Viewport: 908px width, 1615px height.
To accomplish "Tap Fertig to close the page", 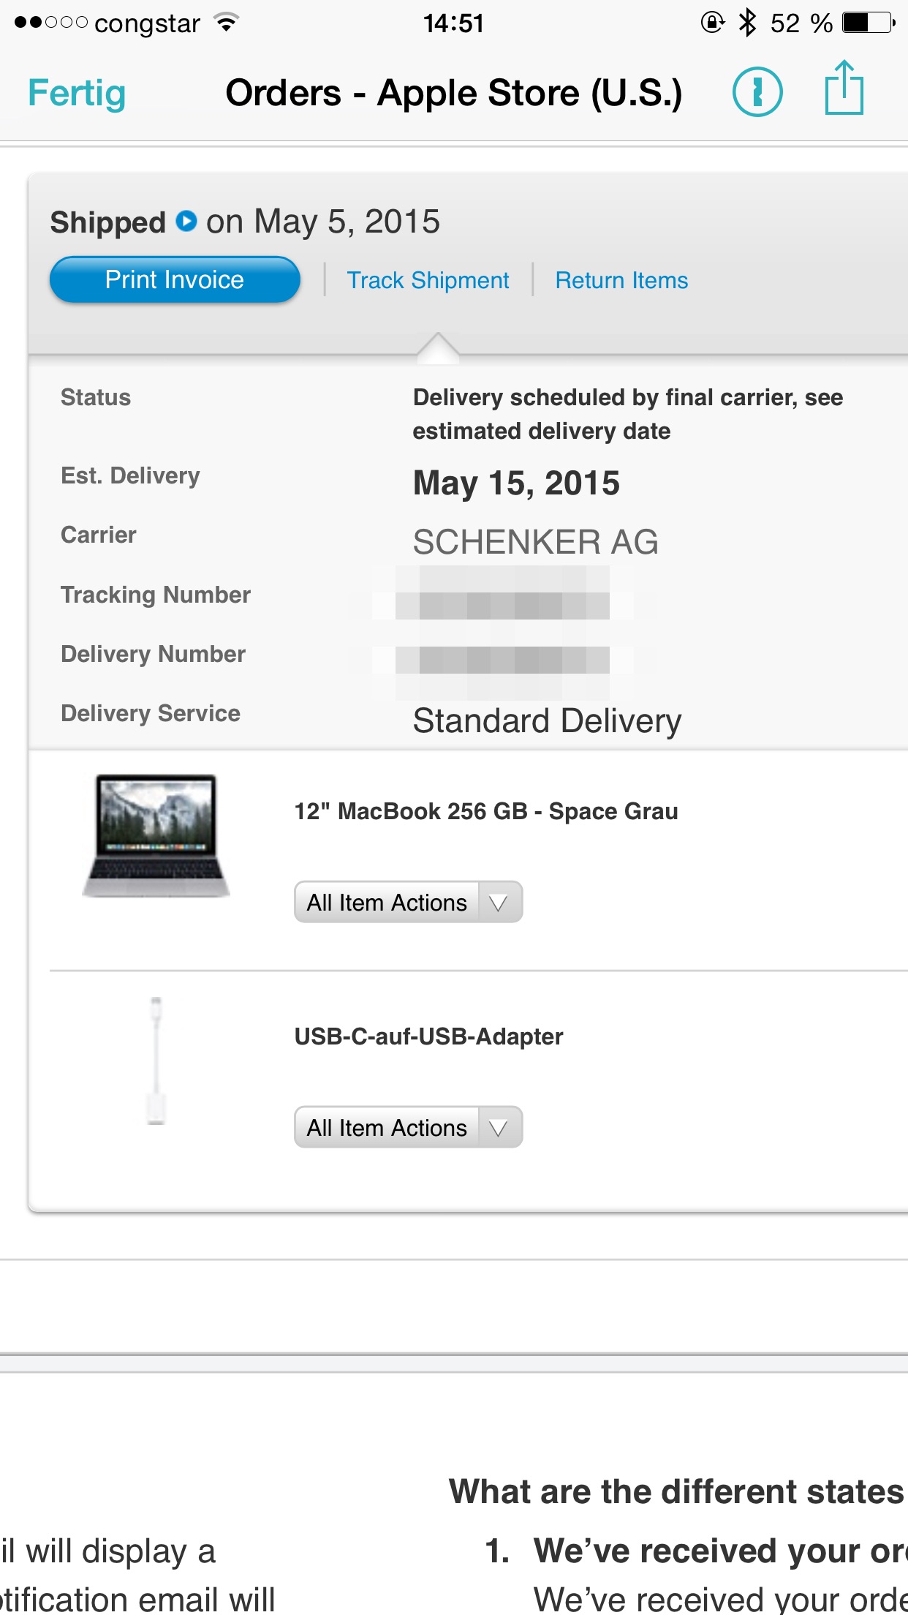I will pos(77,94).
